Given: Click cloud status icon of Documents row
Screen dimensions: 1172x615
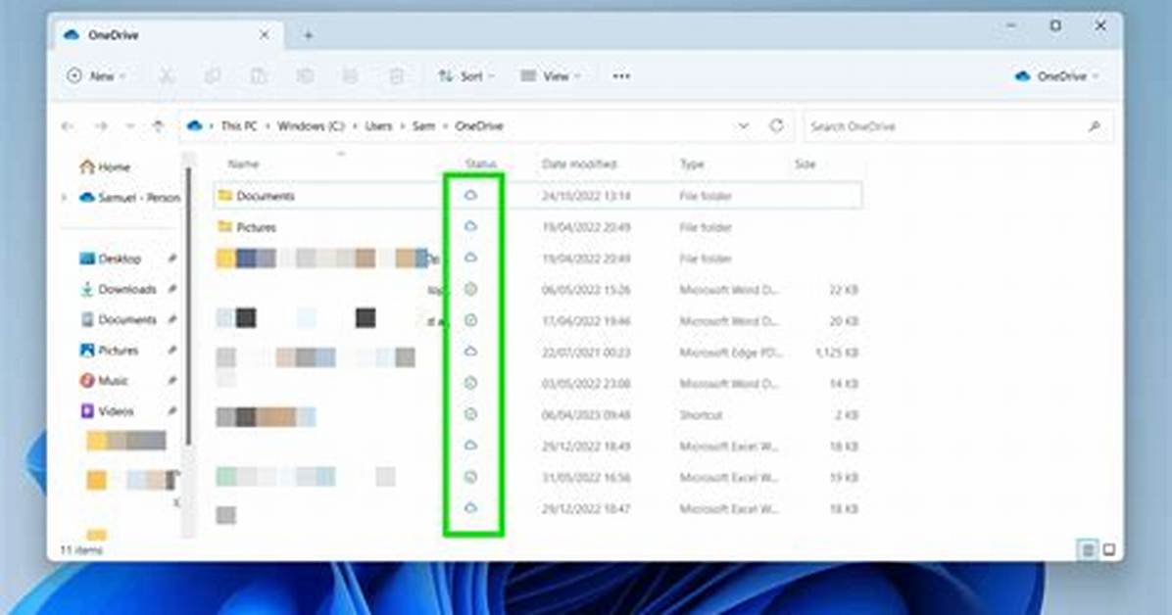Looking at the screenshot, I should pyautogui.click(x=470, y=195).
